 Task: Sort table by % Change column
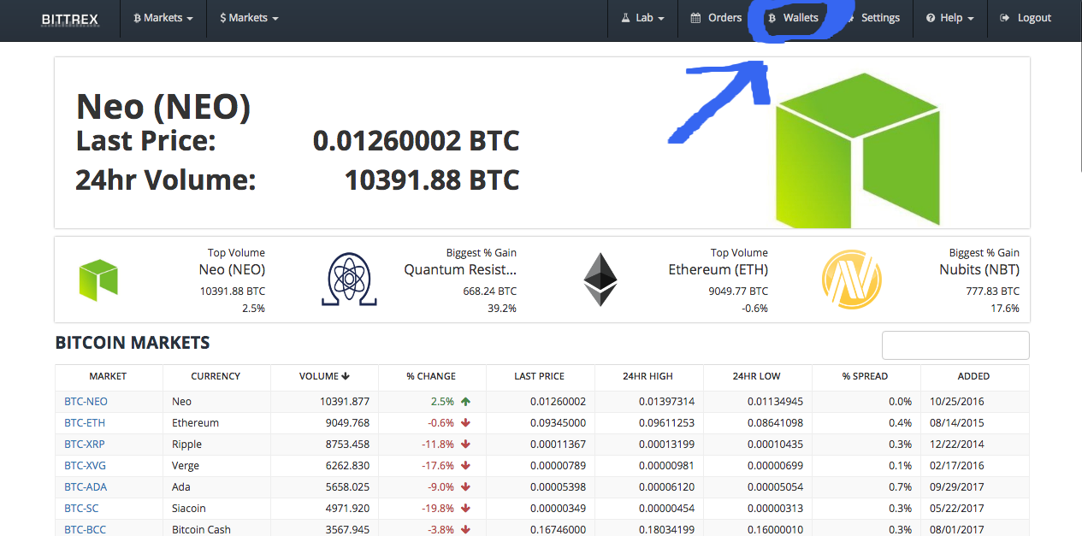[431, 376]
